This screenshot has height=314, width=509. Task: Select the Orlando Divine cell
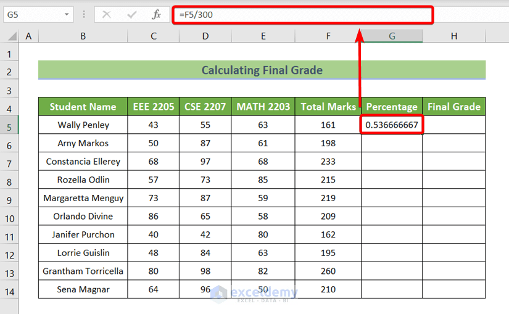[83, 217]
